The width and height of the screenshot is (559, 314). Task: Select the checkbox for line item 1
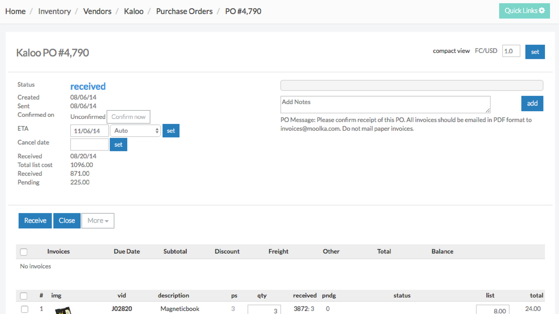(x=24, y=309)
